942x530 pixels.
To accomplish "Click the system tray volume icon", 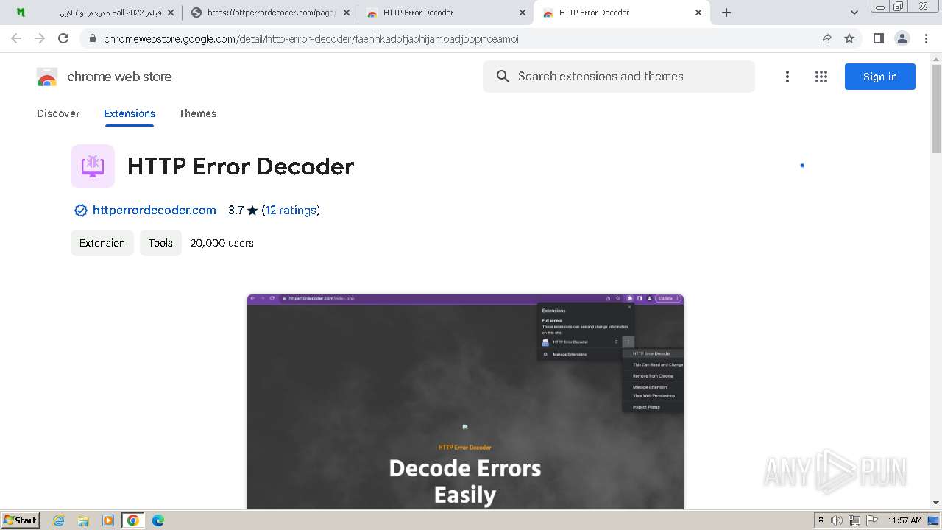I will click(x=837, y=520).
